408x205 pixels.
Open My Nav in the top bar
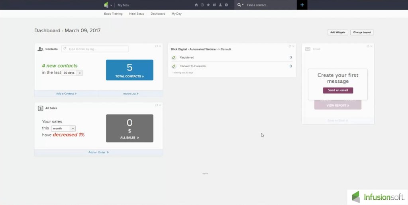[124, 5]
